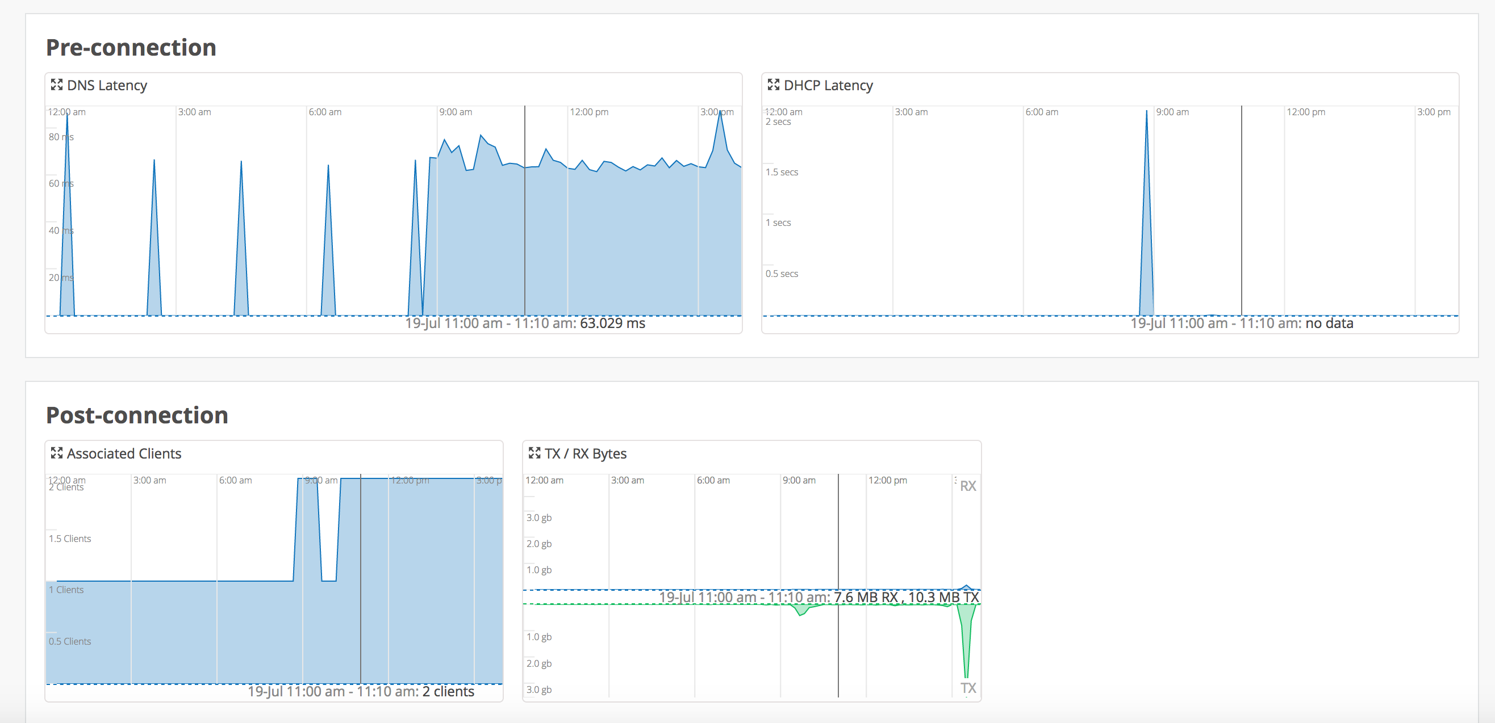The image size is (1495, 723).
Task: Click the TX label in bytes chart
Action: tap(967, 688)
